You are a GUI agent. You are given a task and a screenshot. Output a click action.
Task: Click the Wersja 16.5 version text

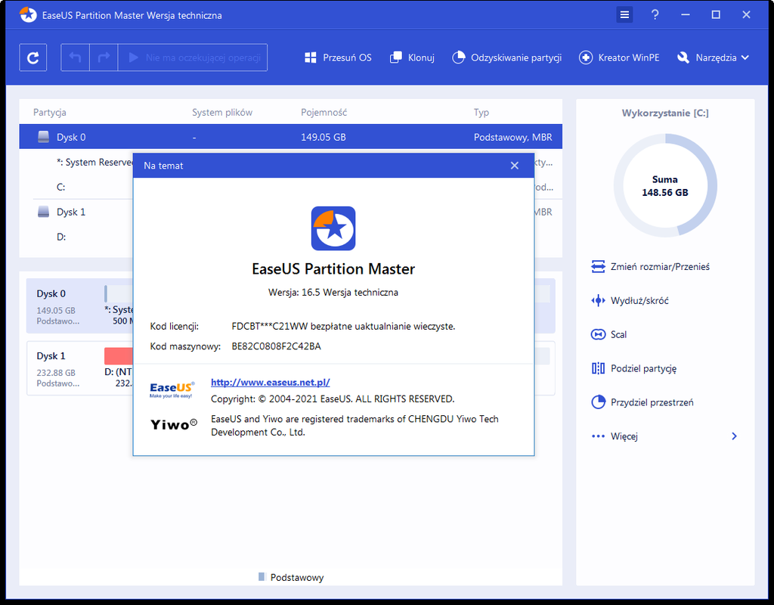(x=333, y=293)
